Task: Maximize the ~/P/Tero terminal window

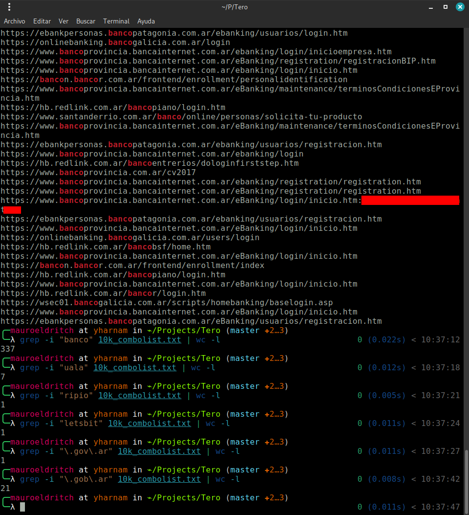Action: [x=446, y=7]
